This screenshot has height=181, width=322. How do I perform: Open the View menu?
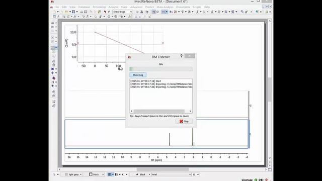(x=72, y=7)
